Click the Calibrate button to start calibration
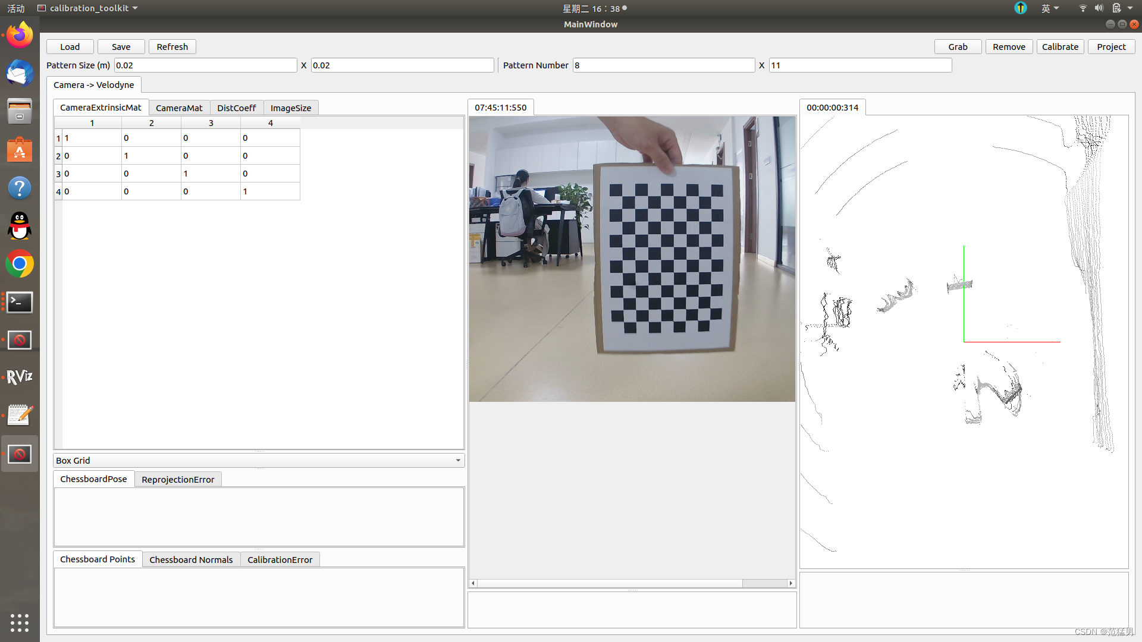Viewport: 1142px width, 642px height. click(x=1060, y=46)
